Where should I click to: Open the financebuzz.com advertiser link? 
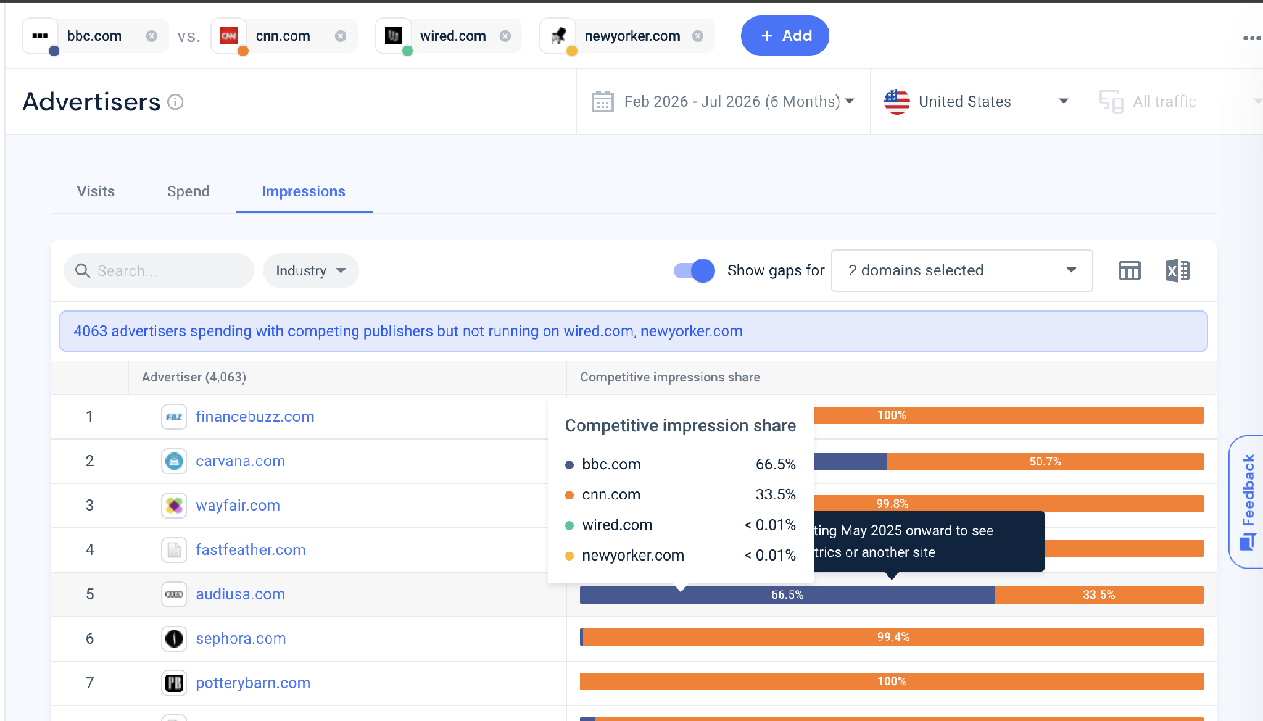(x=255, y=417)
